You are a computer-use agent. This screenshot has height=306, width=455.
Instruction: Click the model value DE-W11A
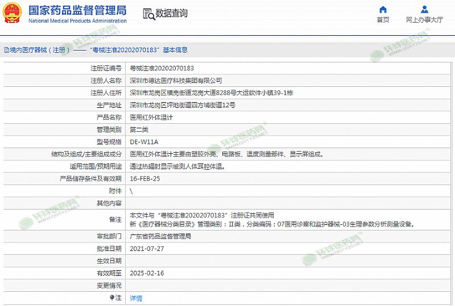pyautogui.click(x=144, y=142)
